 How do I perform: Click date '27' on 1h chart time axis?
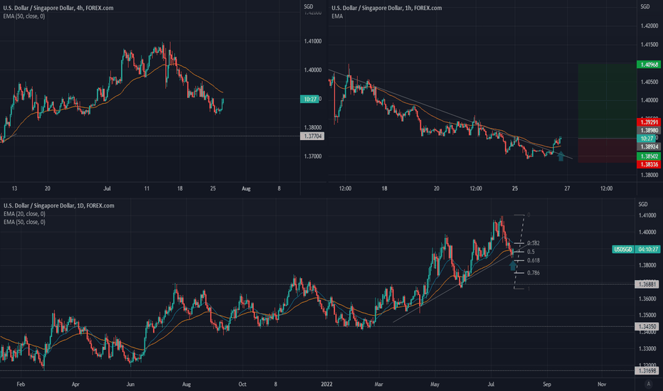pyautogui.click(x=566, y=188)
